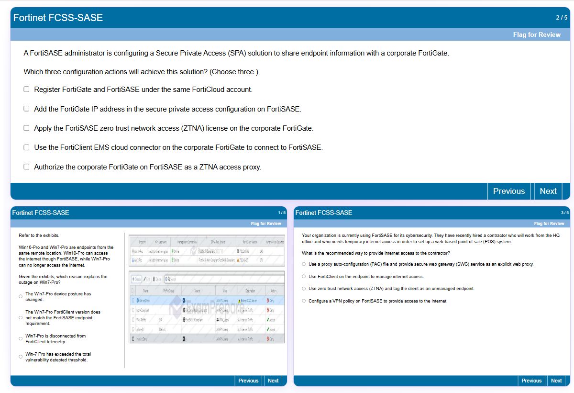Click Previous on the question 3 / 5 card

click(531, 381)
